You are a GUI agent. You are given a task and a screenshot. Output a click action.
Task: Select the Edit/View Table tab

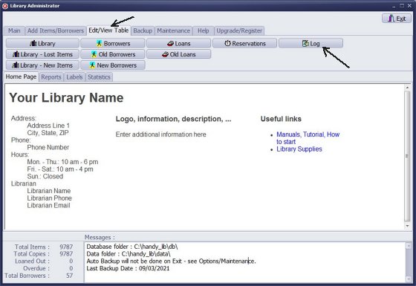pos(108,30)
